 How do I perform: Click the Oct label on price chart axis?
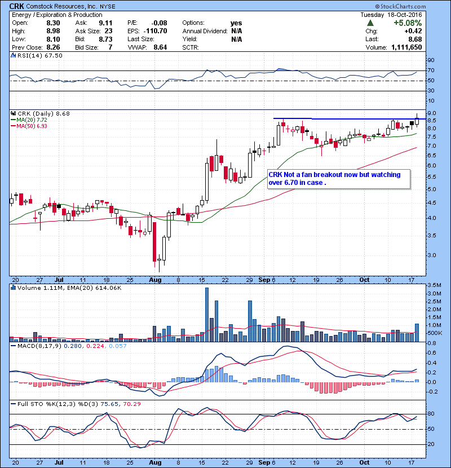[364, 280]
